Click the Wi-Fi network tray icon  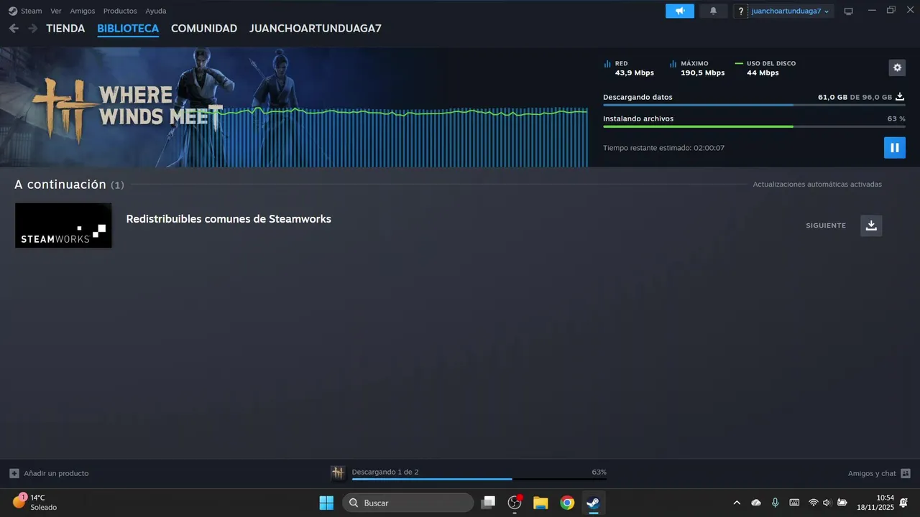pyautogui.click(x=814, y=503)
